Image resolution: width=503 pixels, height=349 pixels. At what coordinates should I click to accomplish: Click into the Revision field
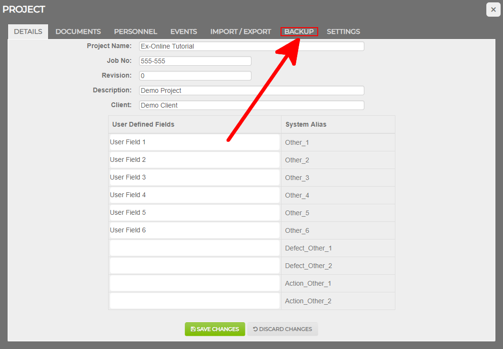pyautogui.click(x=195, y=76)
